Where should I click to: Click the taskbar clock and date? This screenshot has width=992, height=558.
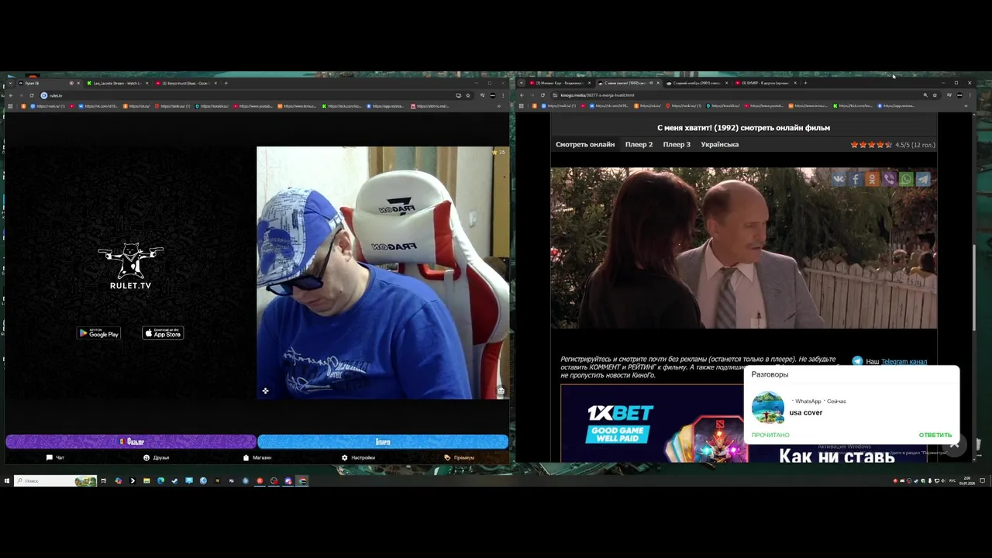point(967,480)
